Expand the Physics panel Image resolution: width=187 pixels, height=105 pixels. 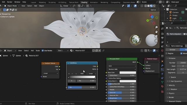pos(172,93)
